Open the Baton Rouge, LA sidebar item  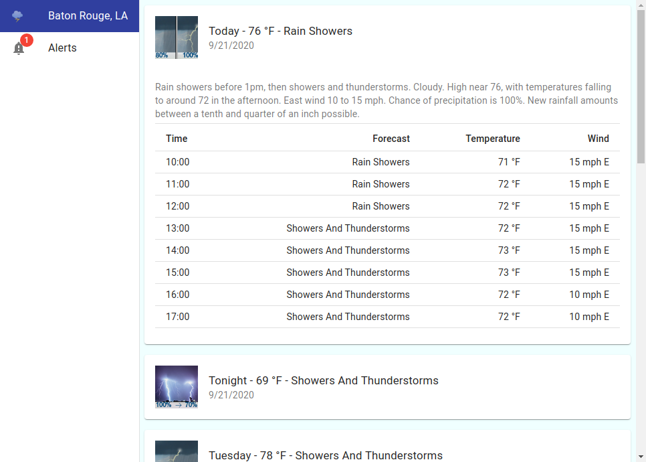click(x=70, y=15)
